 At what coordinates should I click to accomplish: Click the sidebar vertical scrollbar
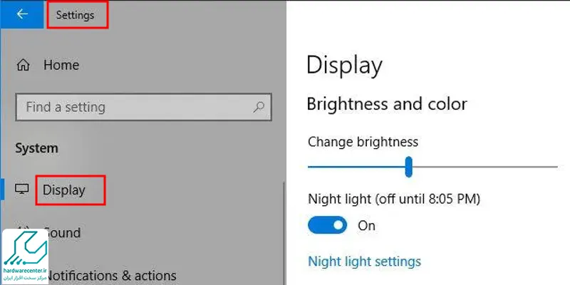284,233
